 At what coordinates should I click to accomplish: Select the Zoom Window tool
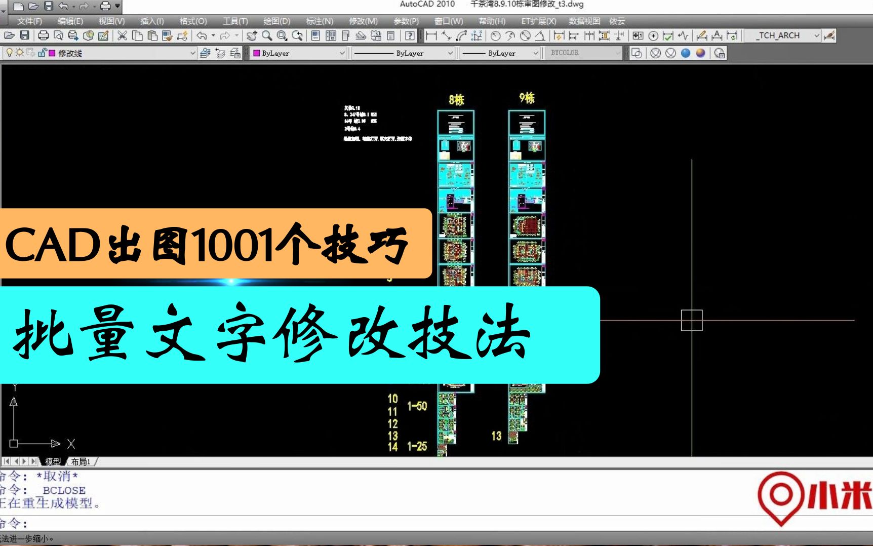pos(282,35)
